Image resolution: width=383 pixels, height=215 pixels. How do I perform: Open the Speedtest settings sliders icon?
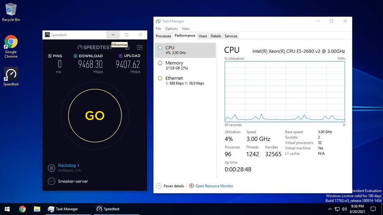[x=139, y=47]
